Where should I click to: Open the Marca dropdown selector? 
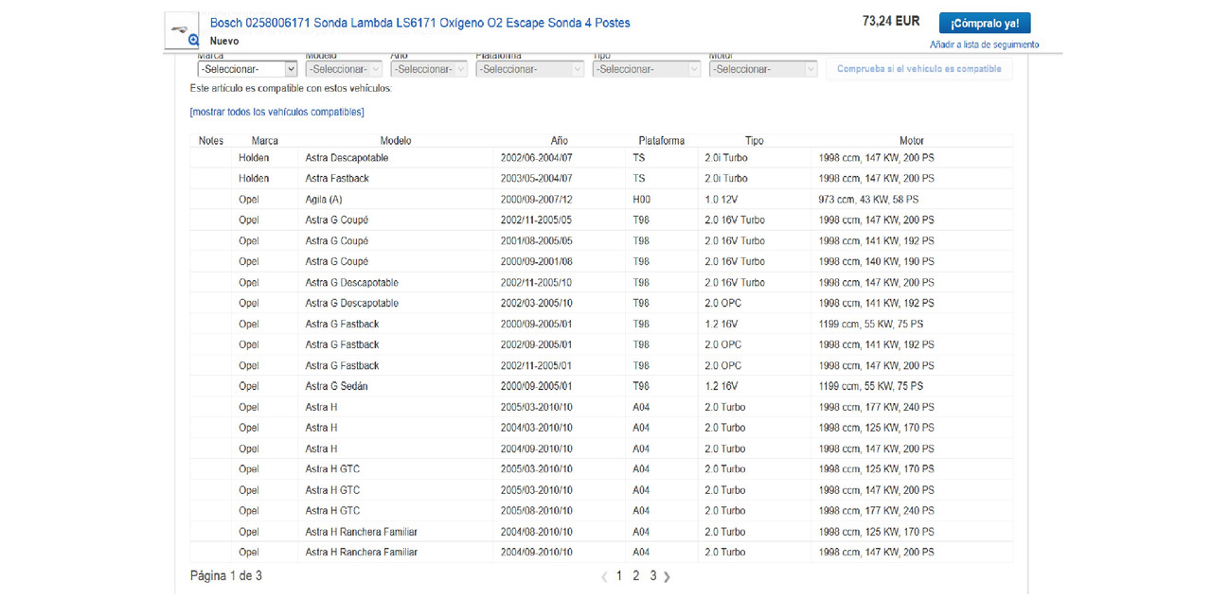point(247,69)
